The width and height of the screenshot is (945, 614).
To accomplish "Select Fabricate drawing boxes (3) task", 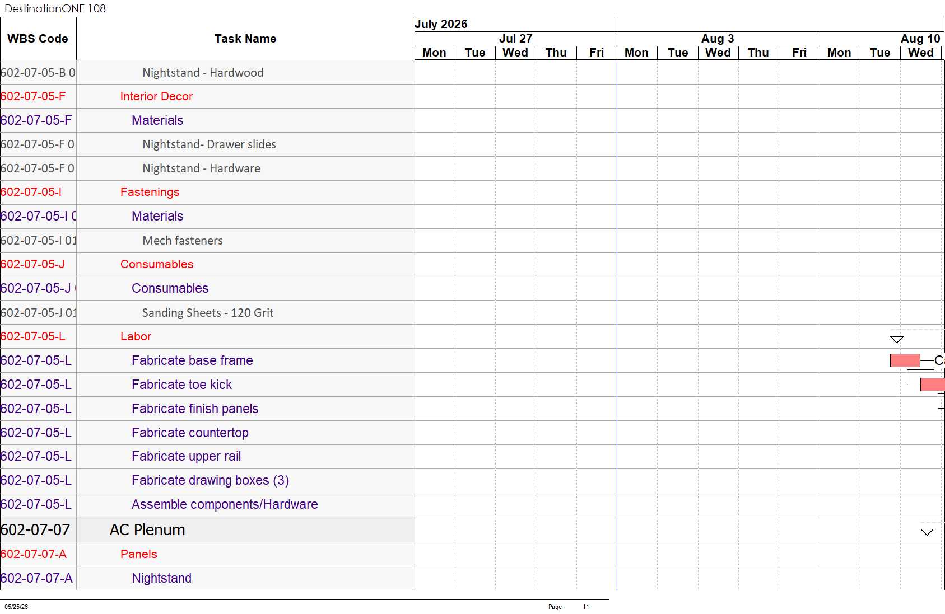I will tap(210, 480).
